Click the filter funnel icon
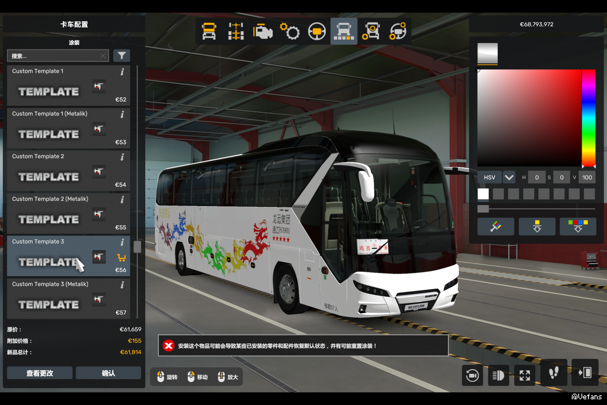This screenshot has height=405, width=607. pyautogui.click(x=121, y=56)
